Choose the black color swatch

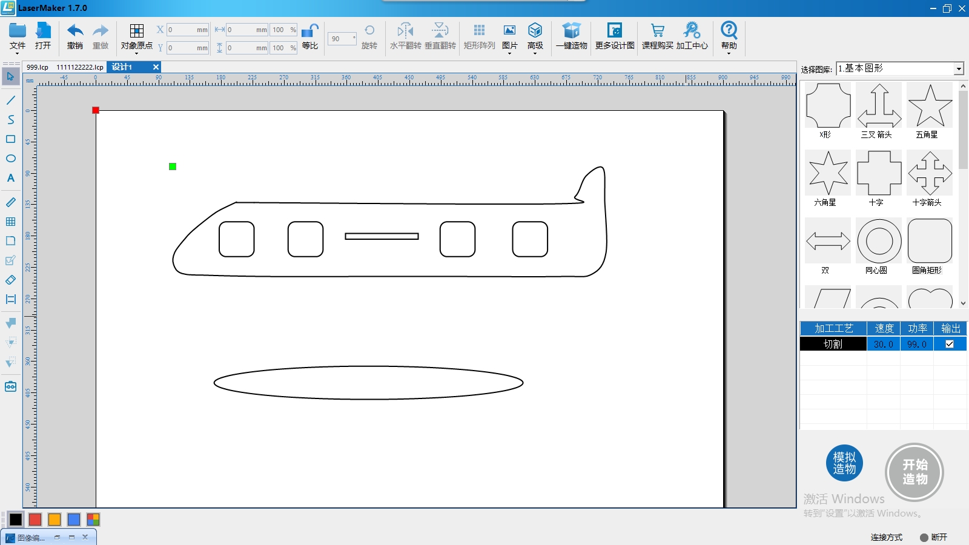pos(16,519)
